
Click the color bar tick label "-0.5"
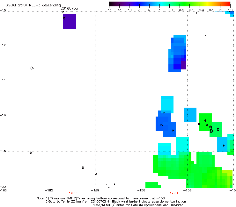click(190, 10)
